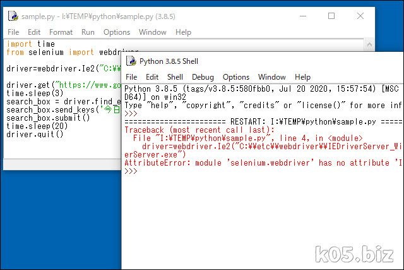The height and width of the screenshot is (270, 404).
Task: Open Help menu in Python Shell window
Action: [x=302, y=77]
